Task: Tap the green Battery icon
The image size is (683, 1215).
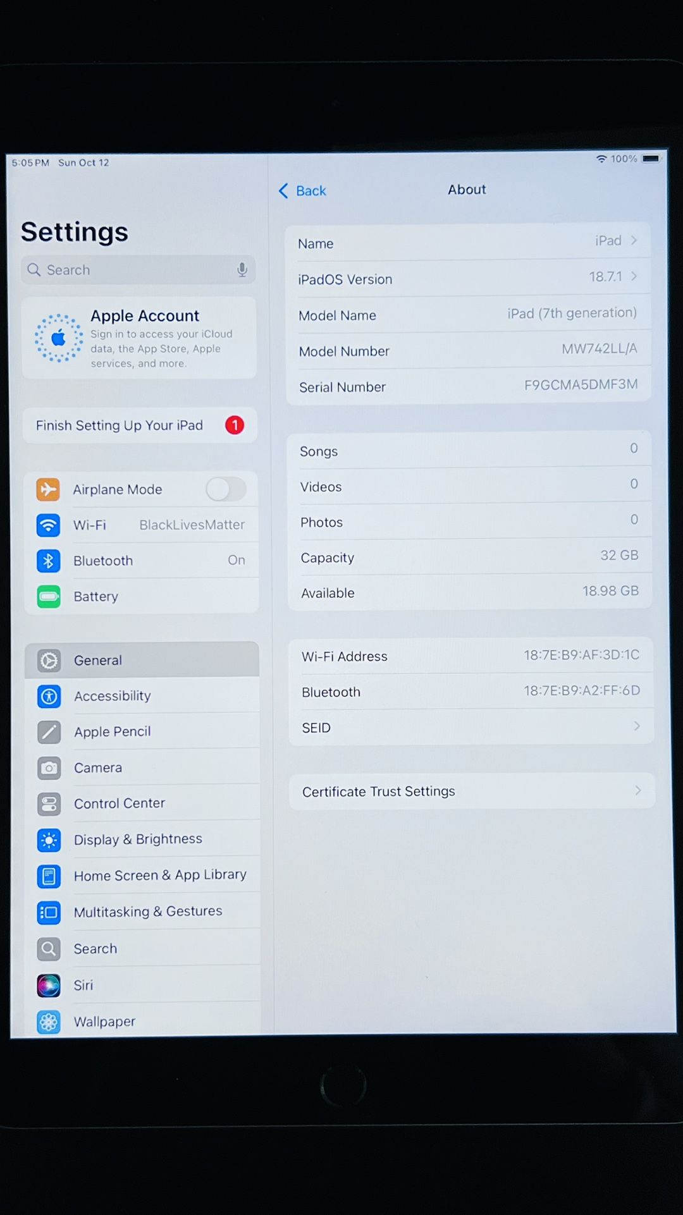Action: 48,596
